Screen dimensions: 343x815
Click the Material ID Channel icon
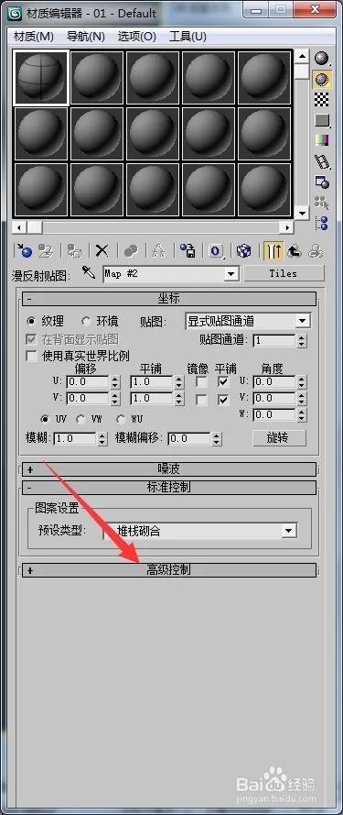click(x=215, y=251)
